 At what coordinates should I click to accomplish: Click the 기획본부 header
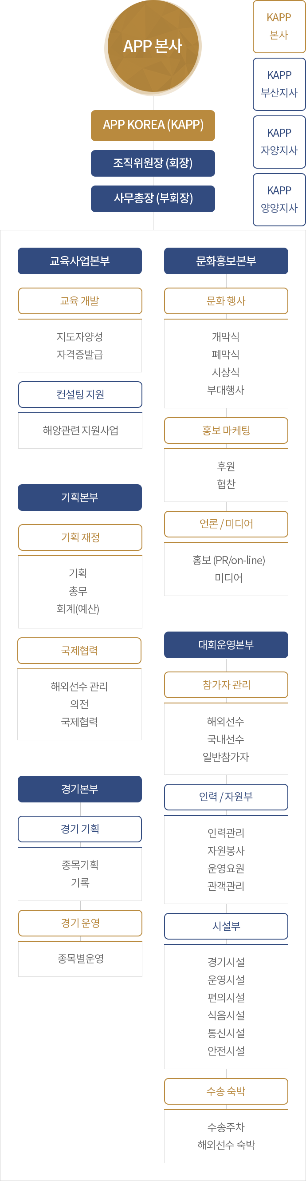[80, 498]
